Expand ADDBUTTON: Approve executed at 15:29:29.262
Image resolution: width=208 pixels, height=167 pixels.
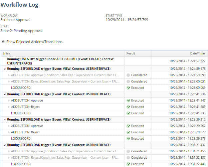pyautogui.click(x=9, y=126)
